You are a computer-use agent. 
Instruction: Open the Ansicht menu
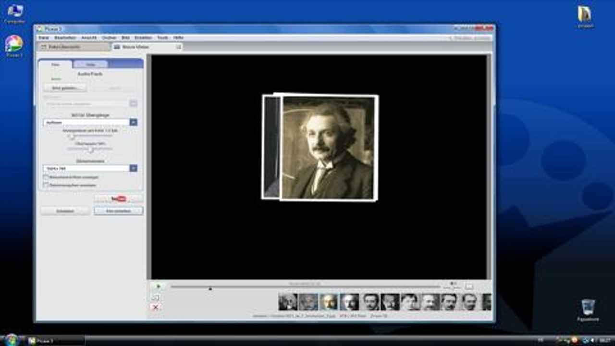pyautogui.click(x=89, y=37)
